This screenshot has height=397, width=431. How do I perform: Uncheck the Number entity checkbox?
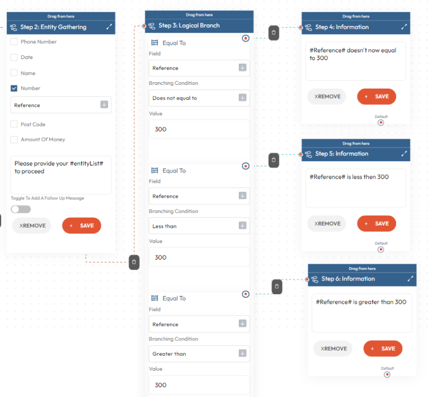click(14, 89)
